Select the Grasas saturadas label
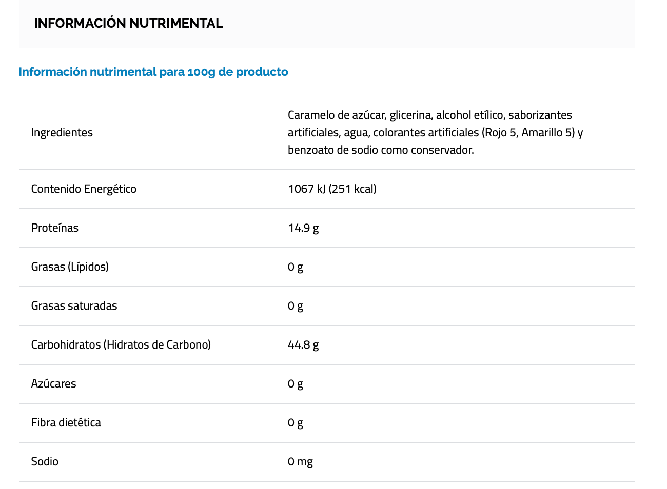667x489 pixels. 74,305
